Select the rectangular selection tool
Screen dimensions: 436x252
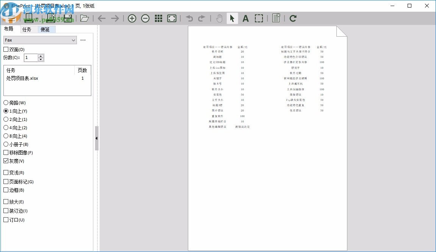pyautogui.click(x=259, y=18)
